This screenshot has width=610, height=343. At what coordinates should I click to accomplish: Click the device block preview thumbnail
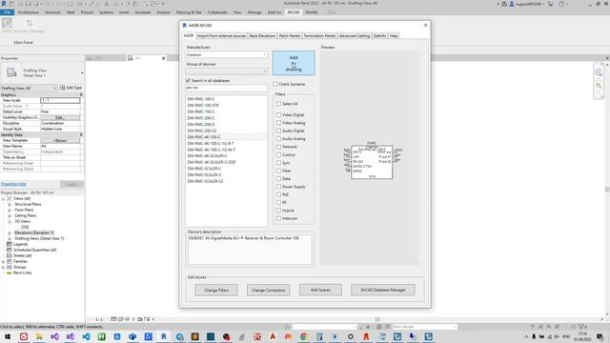373,161
